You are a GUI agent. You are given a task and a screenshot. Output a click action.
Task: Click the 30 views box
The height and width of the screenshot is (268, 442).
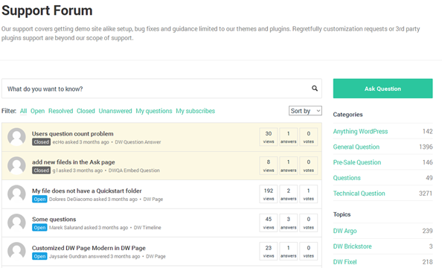269,137
